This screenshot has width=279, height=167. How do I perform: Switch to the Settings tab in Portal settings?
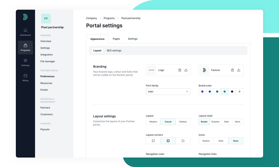(x=133, y=39)
